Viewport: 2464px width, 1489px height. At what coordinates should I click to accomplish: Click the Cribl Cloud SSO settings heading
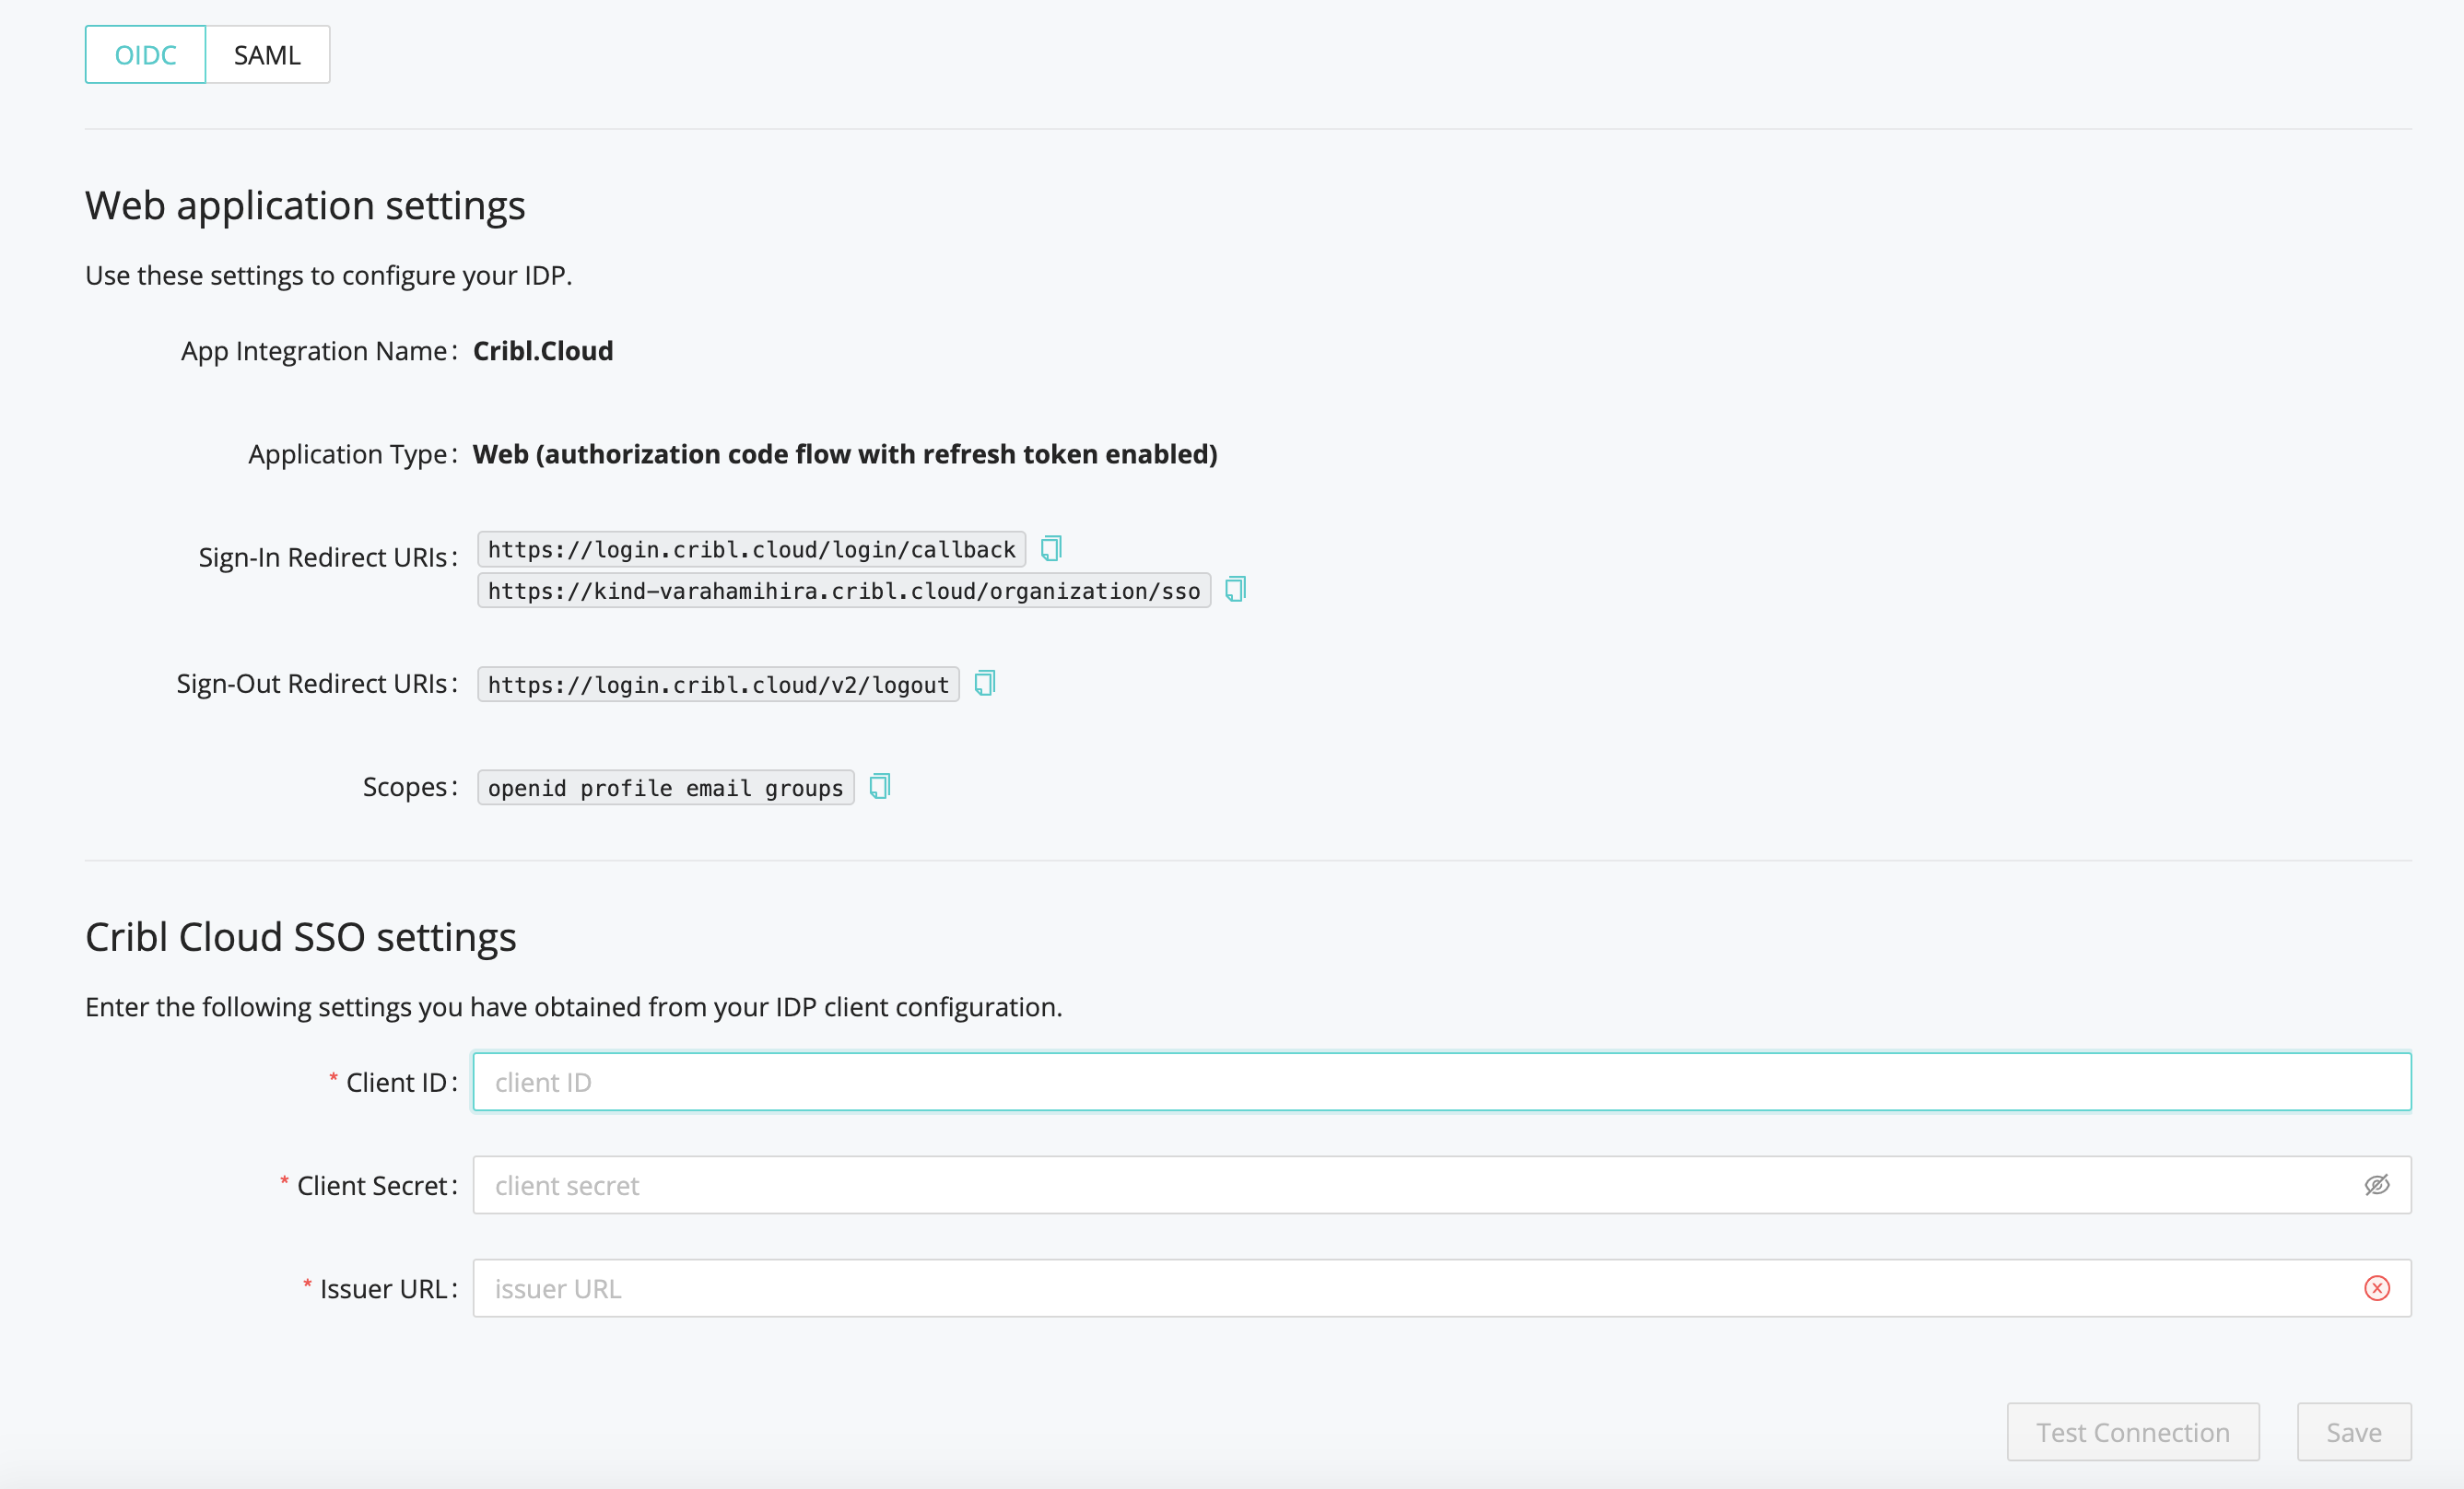pos(301,937)
